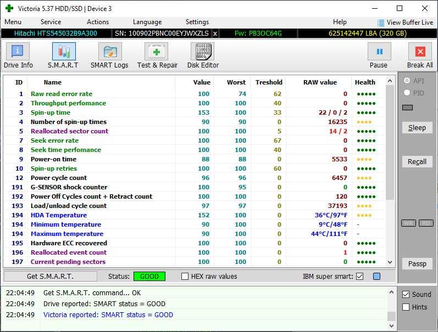Select the Throughput perfomance row
This screenshot has width=438, height=332.
(x=195, y=103)
